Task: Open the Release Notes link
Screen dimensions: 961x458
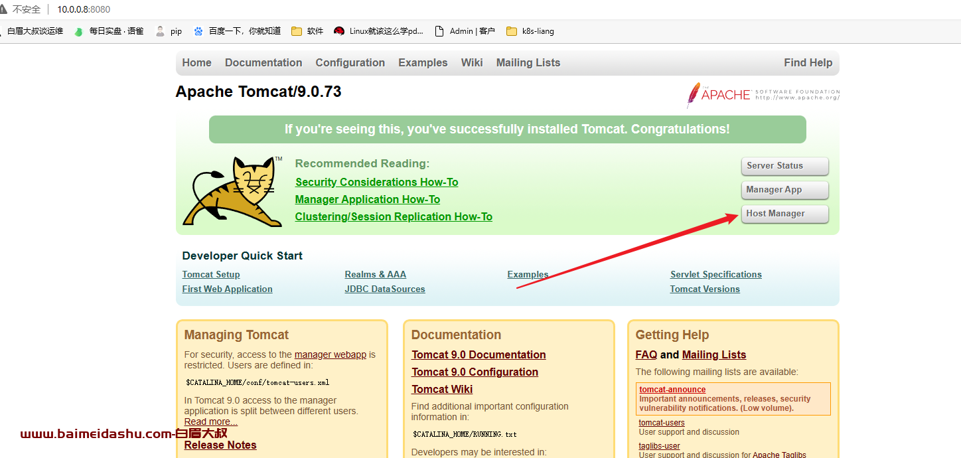Action: pos(220,445)
